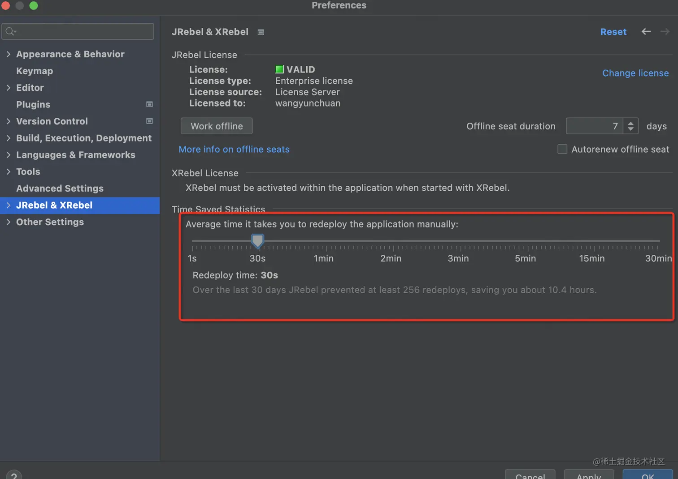
Task: Click the License Server source text
Action: pyautogui.click(x=307, y=92)
